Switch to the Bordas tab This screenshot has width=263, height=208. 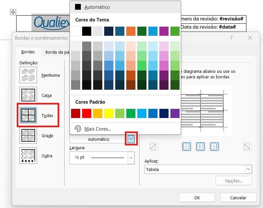click(x=28, y=52)
